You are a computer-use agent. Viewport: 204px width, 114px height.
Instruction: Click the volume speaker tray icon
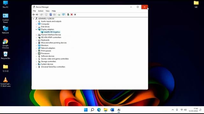pyautogui.click(x=186, y=110)
